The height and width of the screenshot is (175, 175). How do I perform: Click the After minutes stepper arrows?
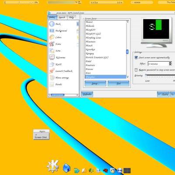pos(170,63)
